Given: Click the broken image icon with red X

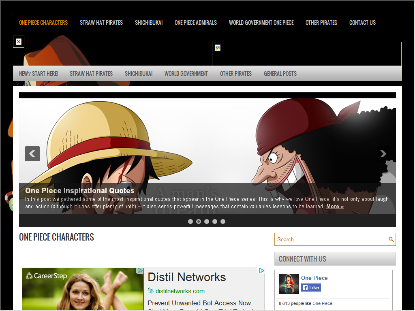Looking at the screenshot, I should click(x=19, y=42).
